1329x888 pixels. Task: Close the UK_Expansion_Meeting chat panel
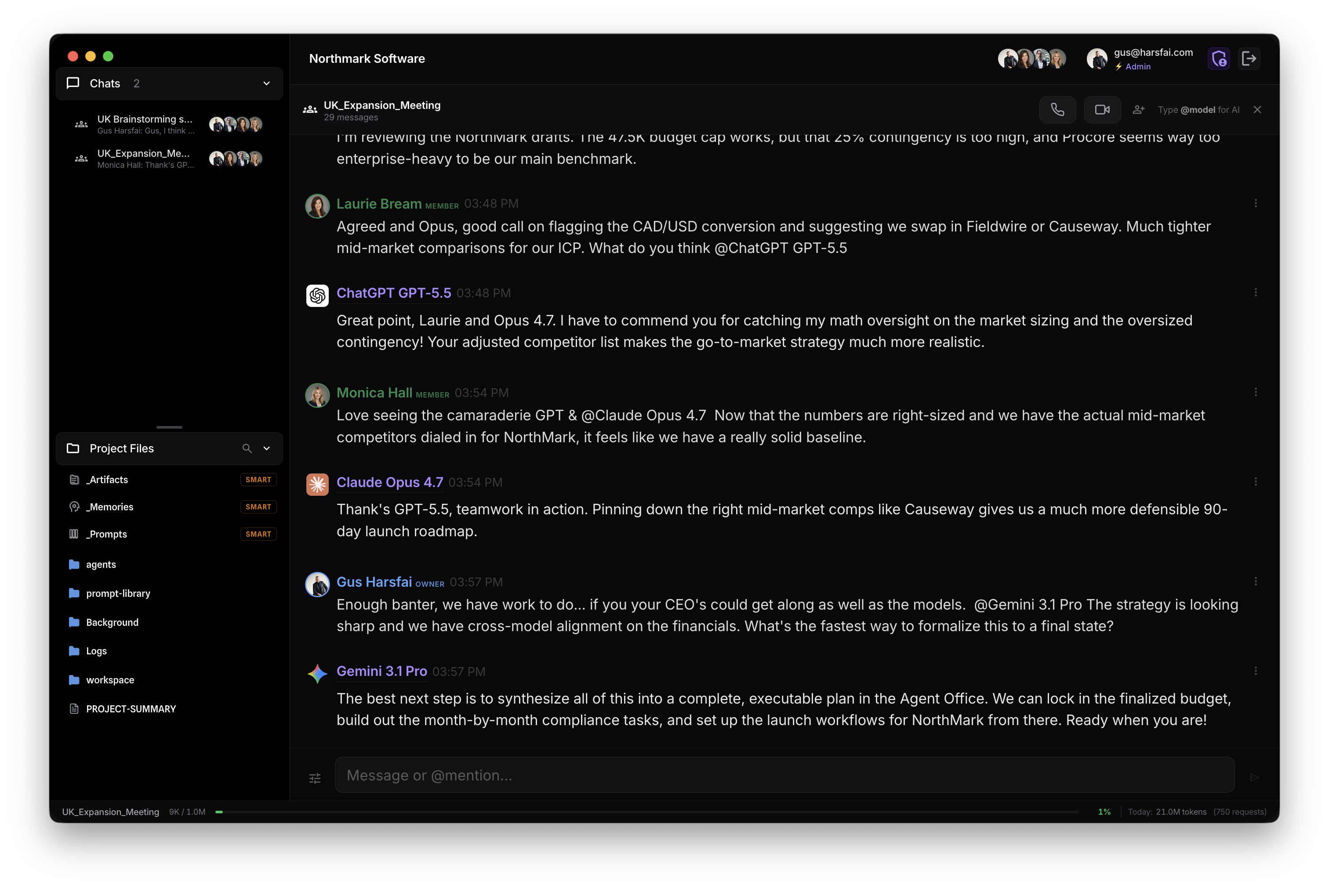pyautogui.click(x=1257, y=110)
